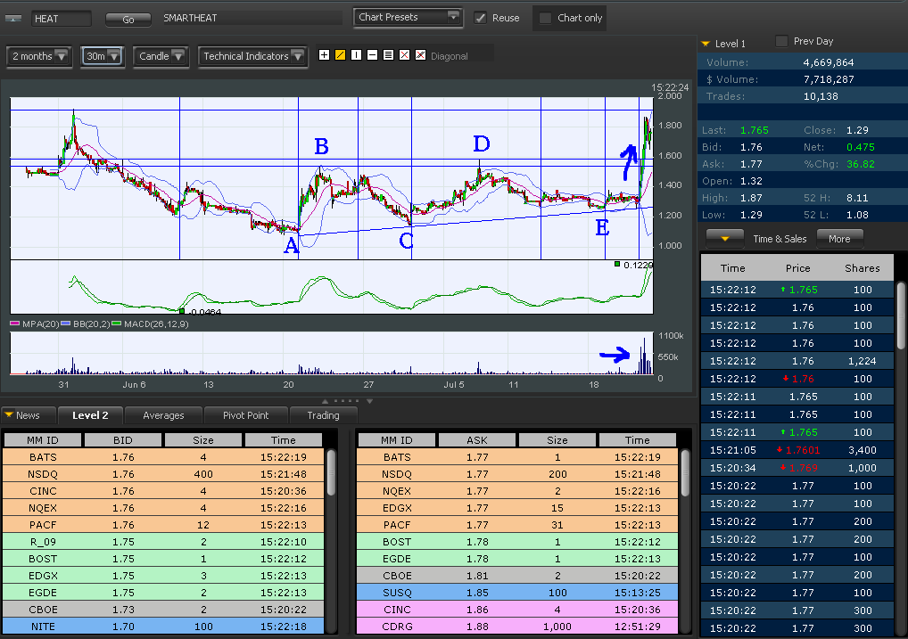This screenshot has height=639, width=908.
Task: Open the Technical Indicators dropdown
Action: (253, 56)
